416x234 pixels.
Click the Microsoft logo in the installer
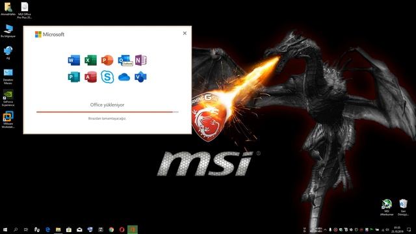pos(49,34)
